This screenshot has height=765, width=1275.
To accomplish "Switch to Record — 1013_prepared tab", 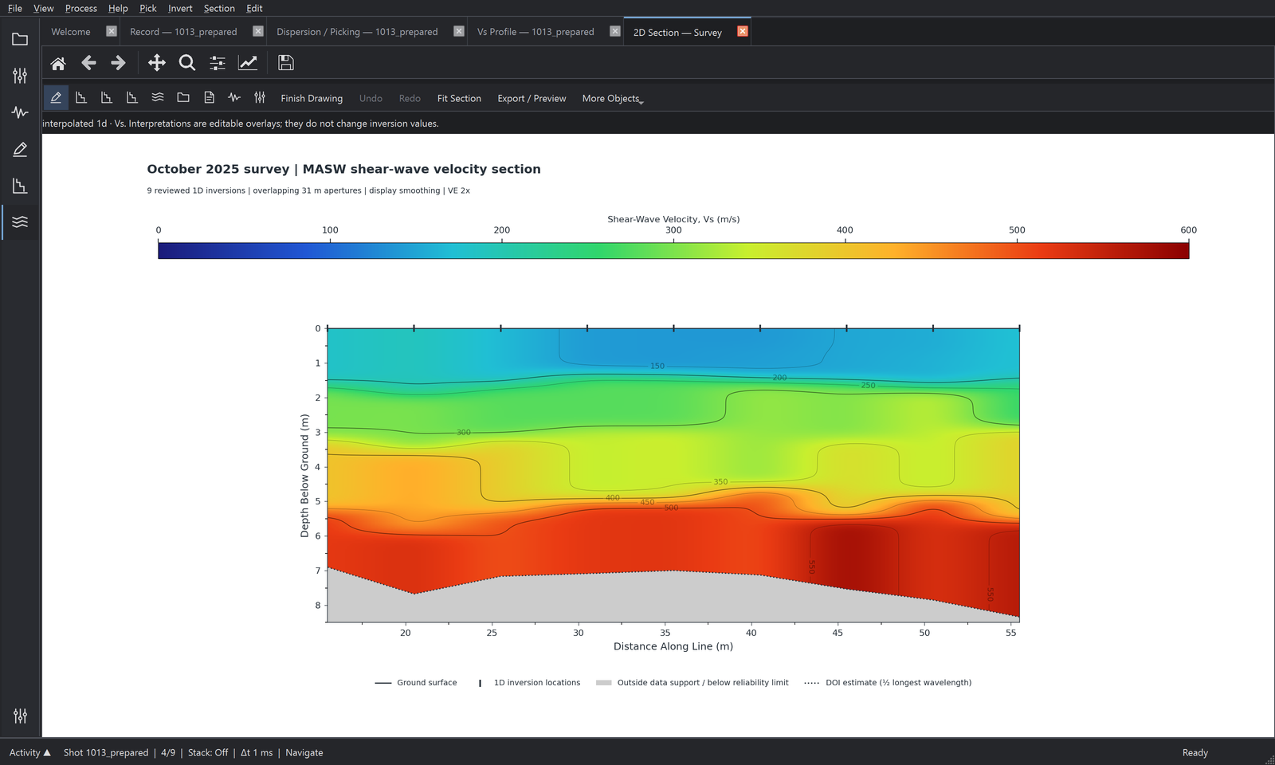I will pyautogui.click(x=183, y=32).
